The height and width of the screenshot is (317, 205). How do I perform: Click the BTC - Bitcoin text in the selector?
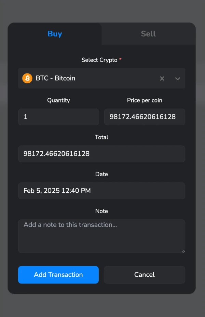(x=55, y=78)
